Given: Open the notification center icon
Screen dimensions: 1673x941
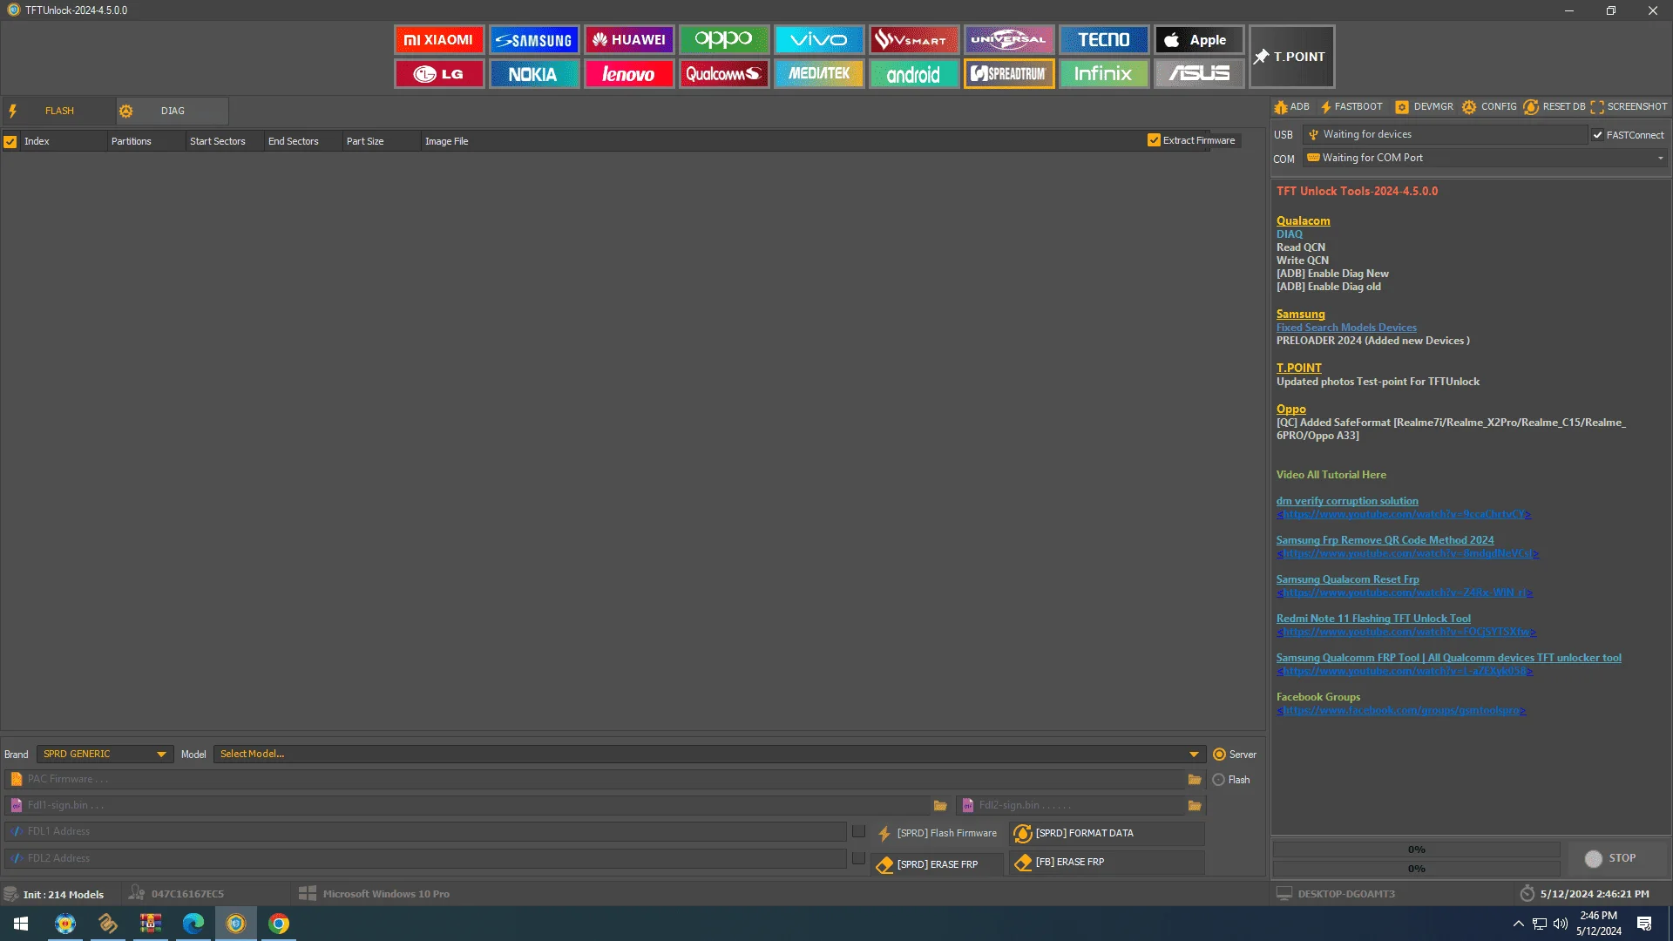Looking at the screenshot, I should click(x=1644, y=924).
